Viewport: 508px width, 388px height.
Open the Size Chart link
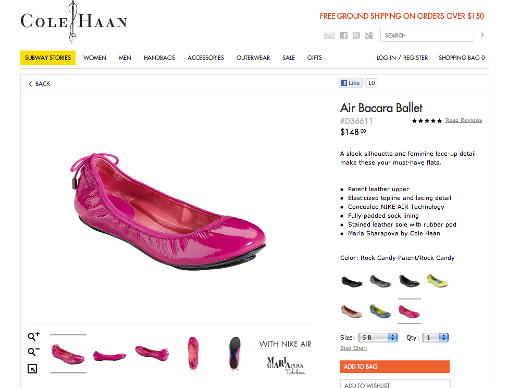[354, 348]
